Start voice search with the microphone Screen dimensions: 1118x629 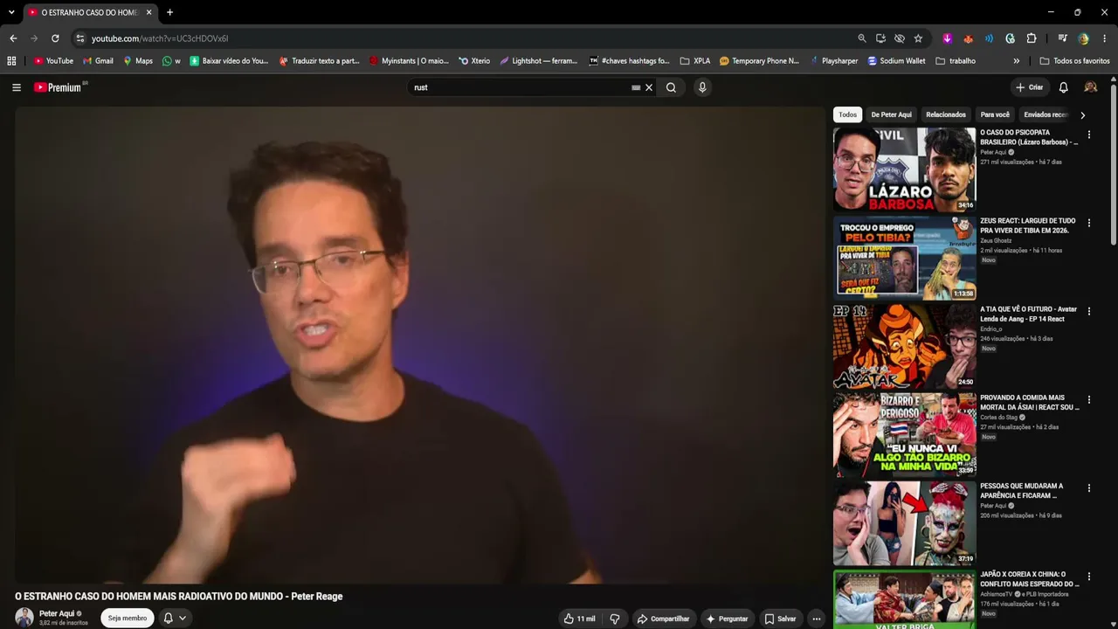click(701, 87)
